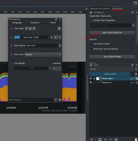
Task: Enable Paste Rich Text by Default
Action: click(92, 49)
